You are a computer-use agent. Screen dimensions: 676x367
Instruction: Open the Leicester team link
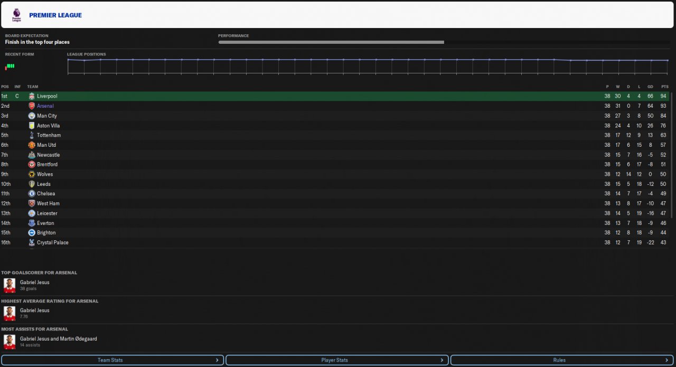pyautogui.click(x=47, y=213)
